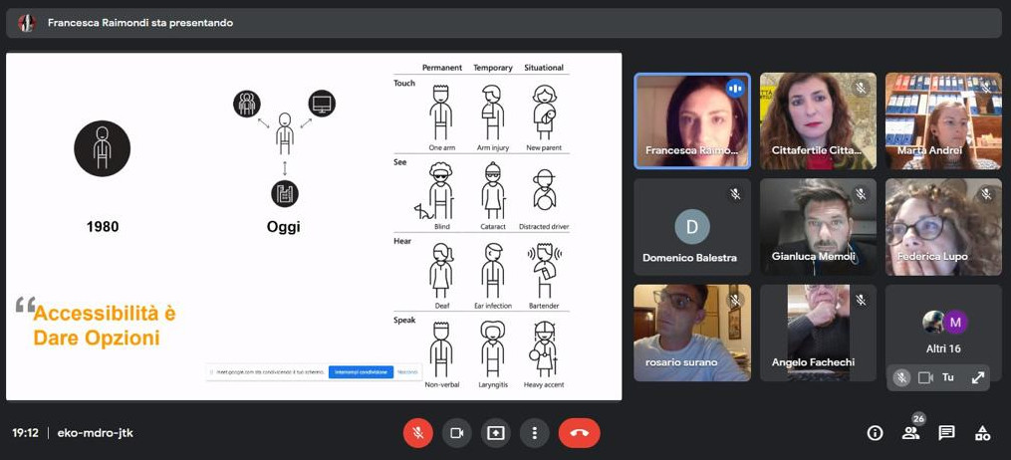Viewport: 1011px width, 460px height.
Task: Toggle the camera button in the bottom bar
Action: pyautogui.click(x=457, y=433)
